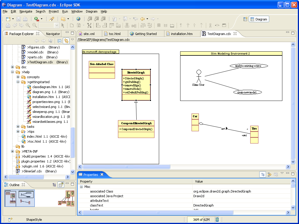This screenshot has width=299, height=224.
Task: Click the New folder toolbar icon
Action: click(x=63, y=19)
